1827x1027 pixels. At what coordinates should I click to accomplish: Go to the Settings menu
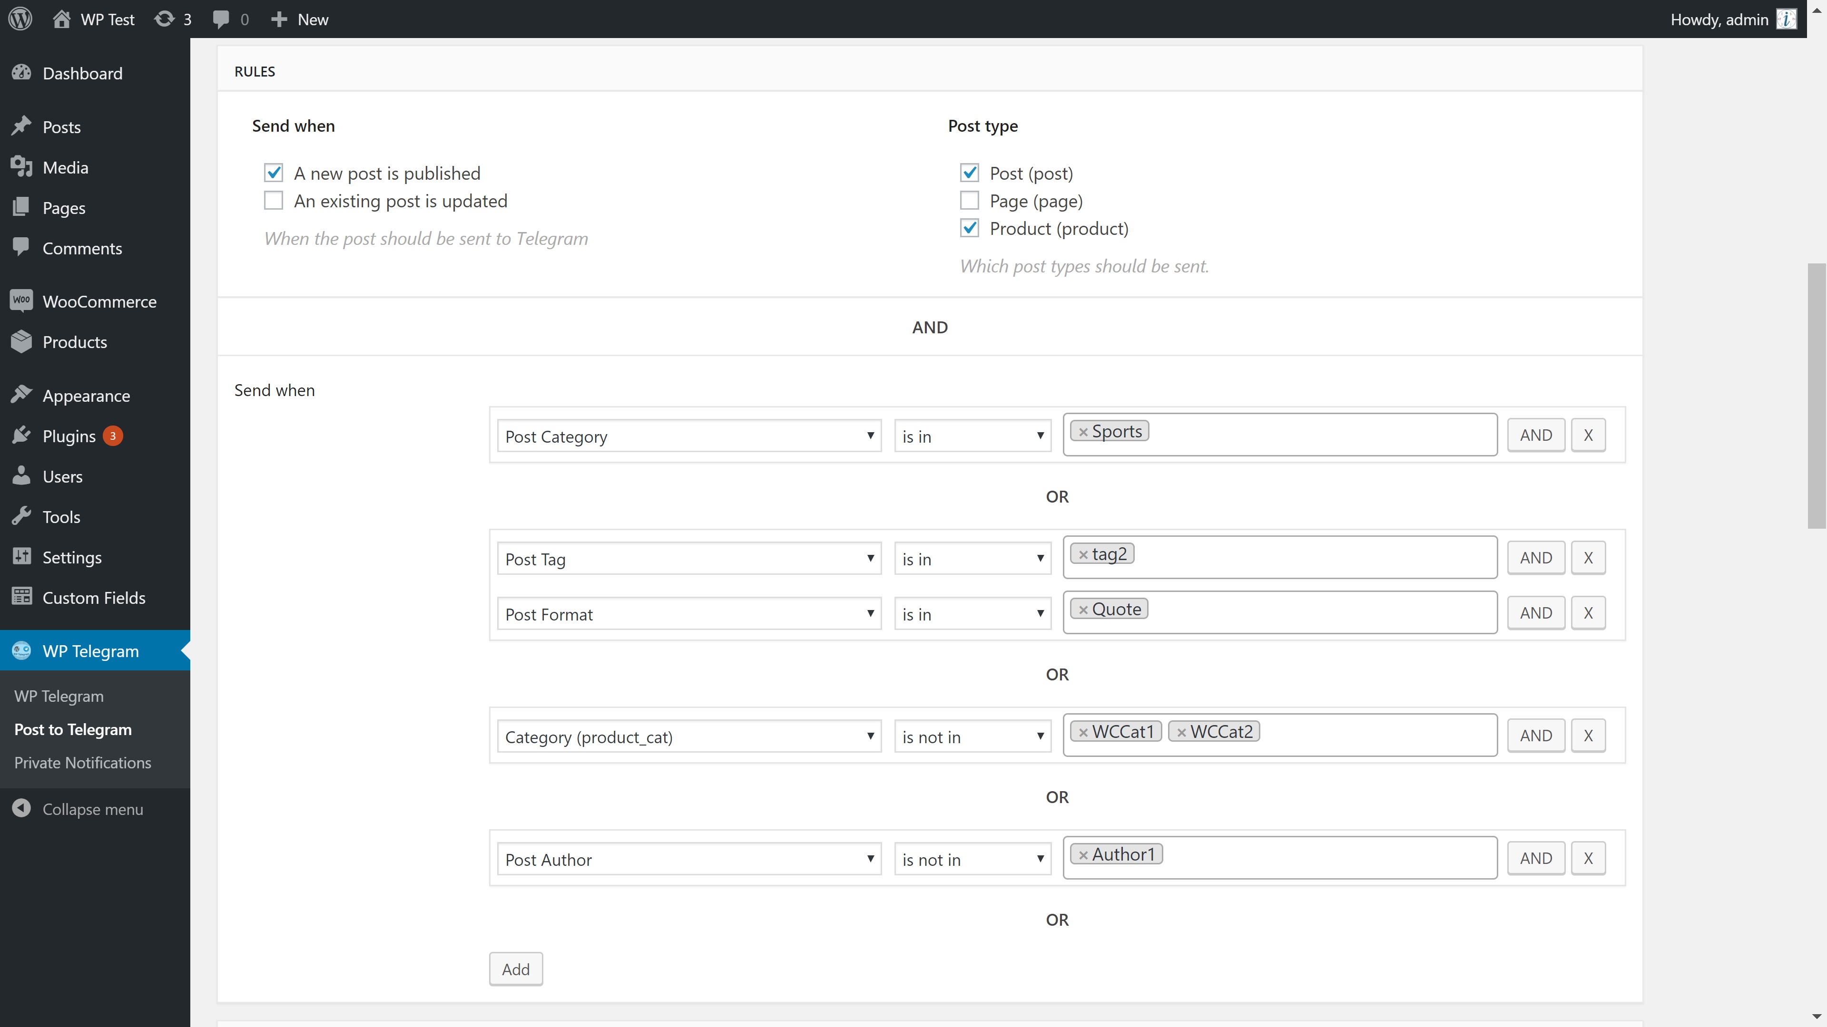72,557
